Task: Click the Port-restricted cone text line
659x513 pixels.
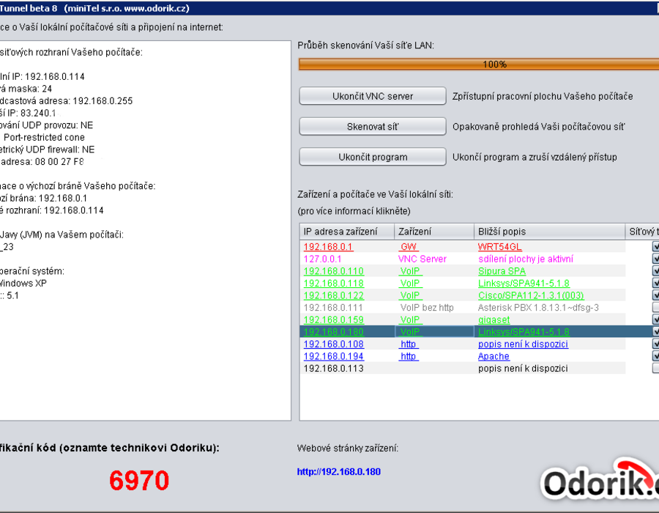Action: (44, 138)
